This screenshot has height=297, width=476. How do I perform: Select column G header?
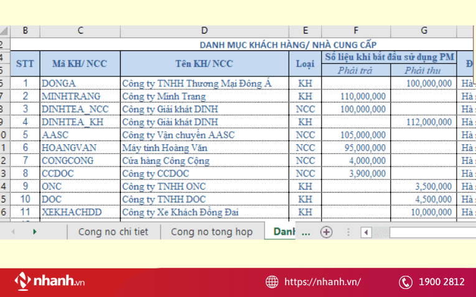(424, 30)
